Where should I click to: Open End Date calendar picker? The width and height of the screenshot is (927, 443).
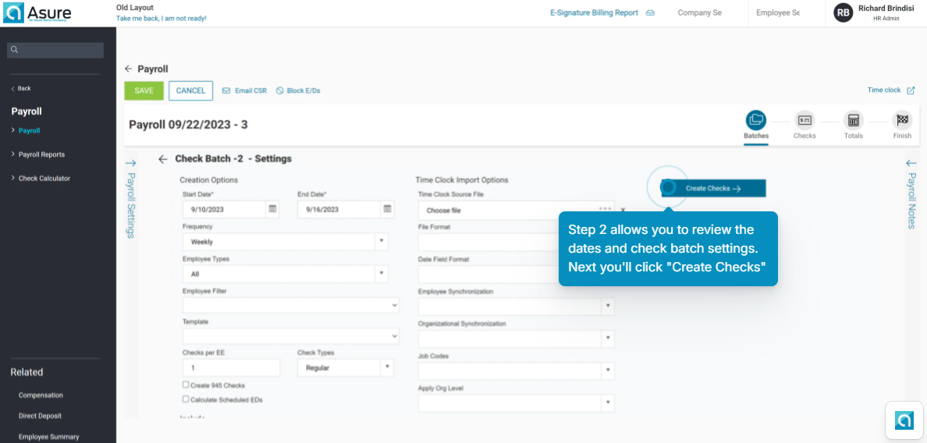387,209
